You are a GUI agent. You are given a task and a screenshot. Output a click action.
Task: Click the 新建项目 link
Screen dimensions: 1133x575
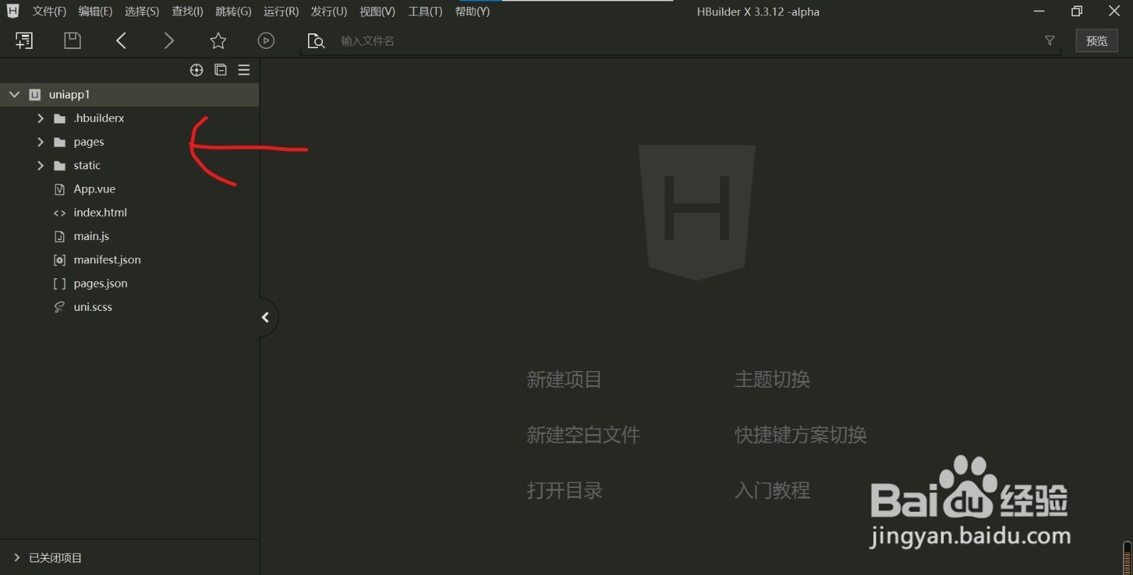(564, 380)
